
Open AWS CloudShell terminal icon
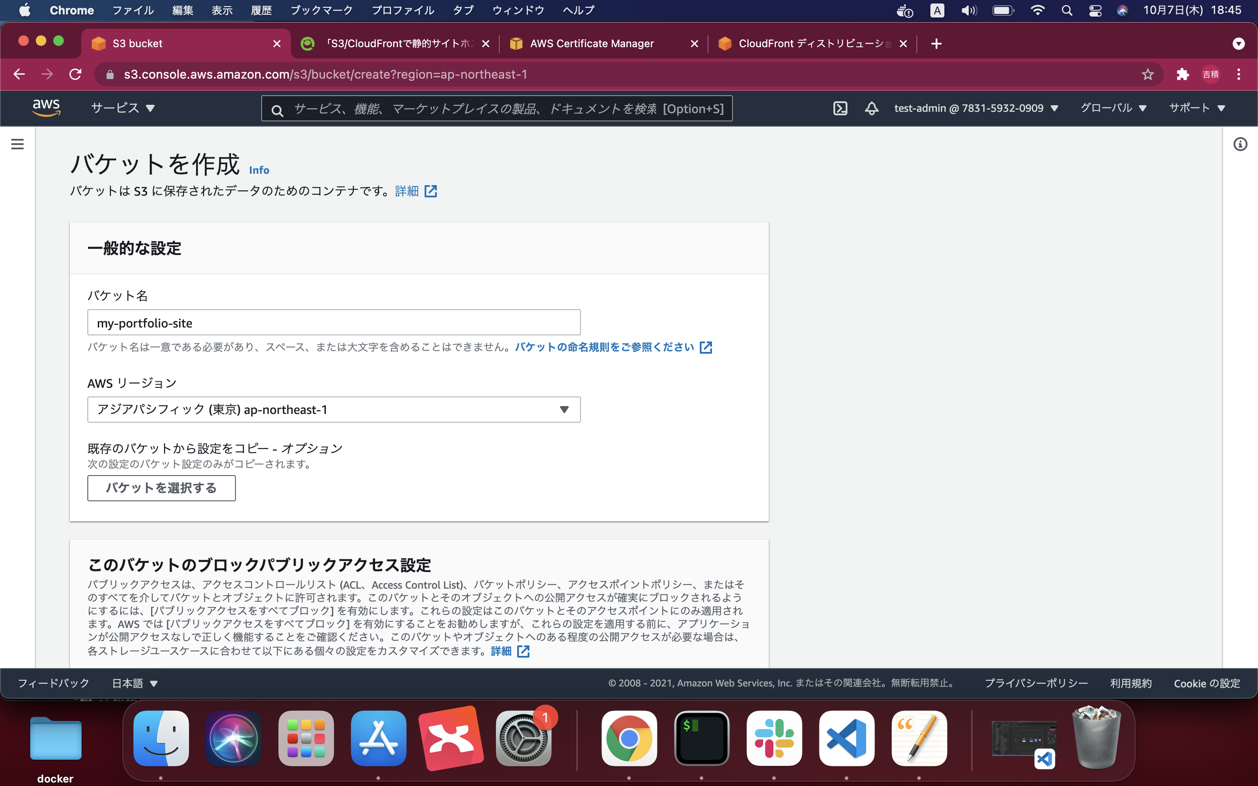click(x=840, y=108)
